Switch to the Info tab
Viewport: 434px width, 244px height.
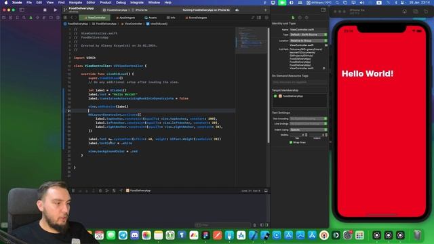point(171,18)
